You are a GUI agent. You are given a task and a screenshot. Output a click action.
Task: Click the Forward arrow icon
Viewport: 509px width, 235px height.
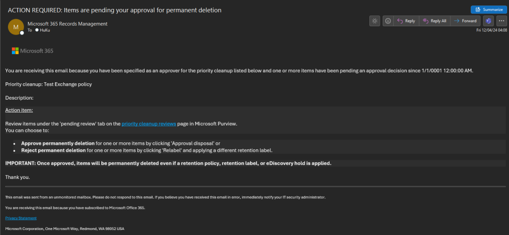[456, 21]
